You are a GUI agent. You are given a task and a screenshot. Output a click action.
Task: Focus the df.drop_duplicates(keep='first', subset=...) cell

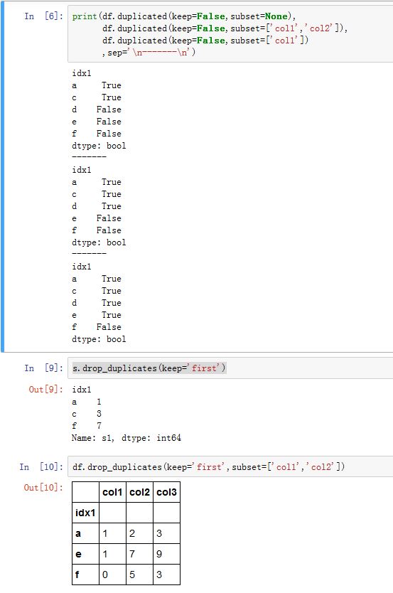pyautogui.click(x=230, y=466)
